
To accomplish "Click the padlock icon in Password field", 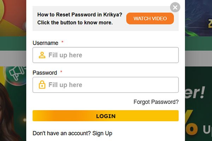I will [42, 85].
